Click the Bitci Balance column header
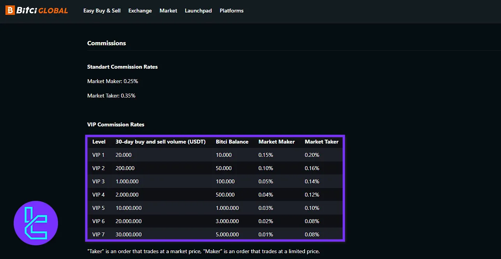 pos(232,142)
